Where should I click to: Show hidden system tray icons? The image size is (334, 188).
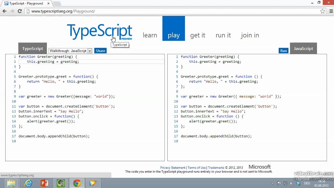pos(273,183)
